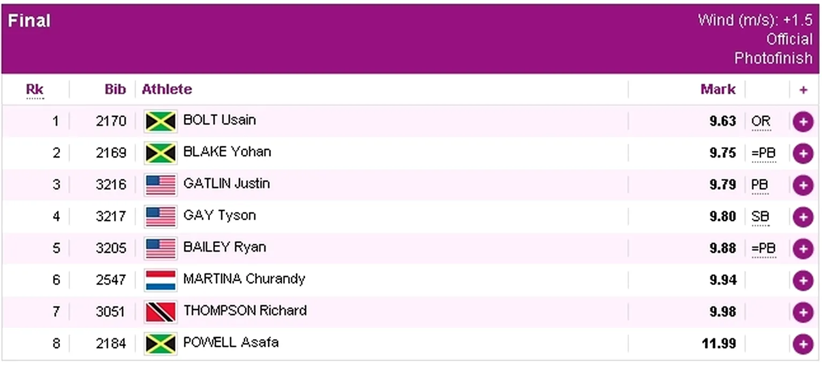The width and height of the screenshot is (822, 375).
Task: Click the OR record abbreviation
Action: (x=760, y=122)
